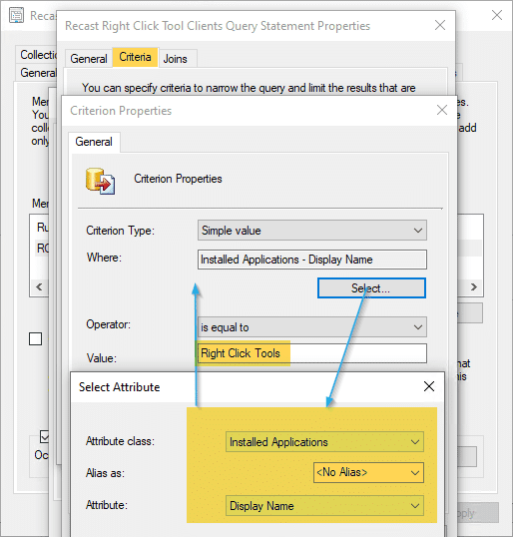Switch to the Joins tab
Viewport: 513px width, 537px height.
click(x=175, y=59)
